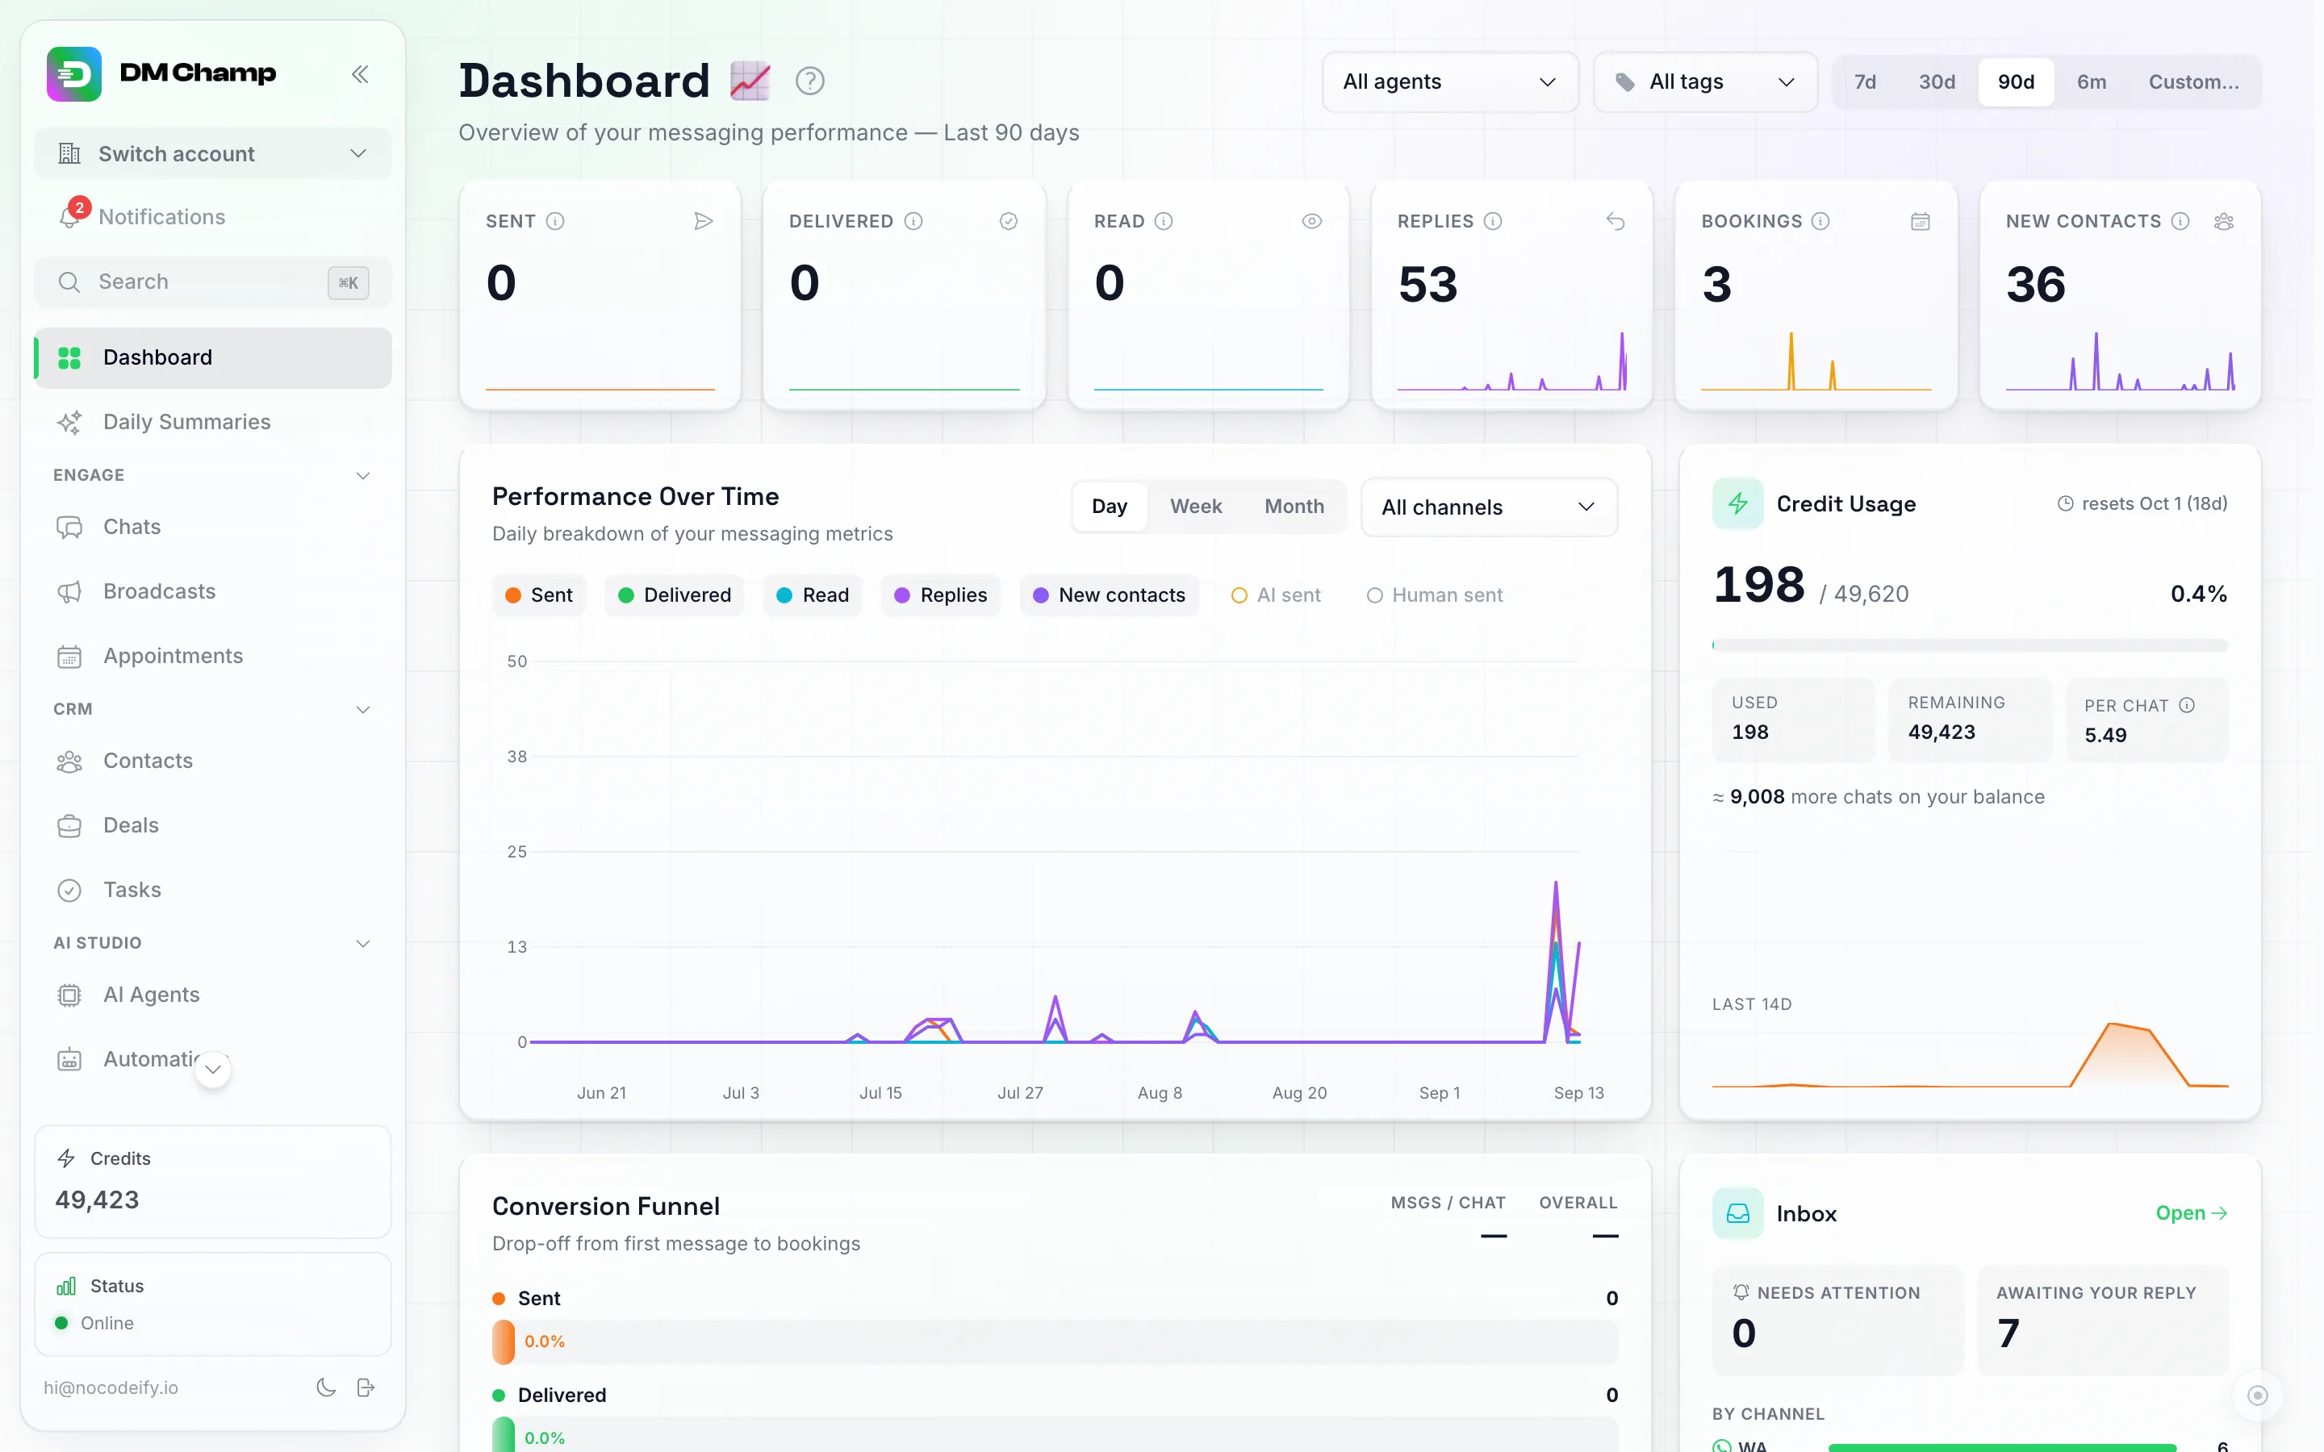The height and width of the screenshot is (1452, 2324).
Task: Collapse the AI STUDIO section
Action: [x=212, y=943]
